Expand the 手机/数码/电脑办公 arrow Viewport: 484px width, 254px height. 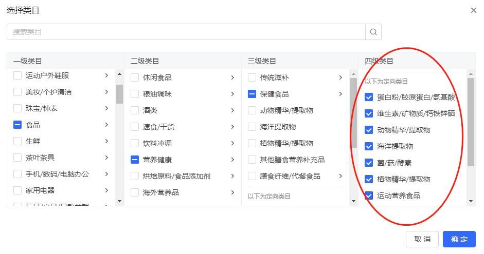pos(106,174)
